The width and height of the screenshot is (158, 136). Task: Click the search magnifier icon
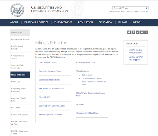(x=146, y=8)
